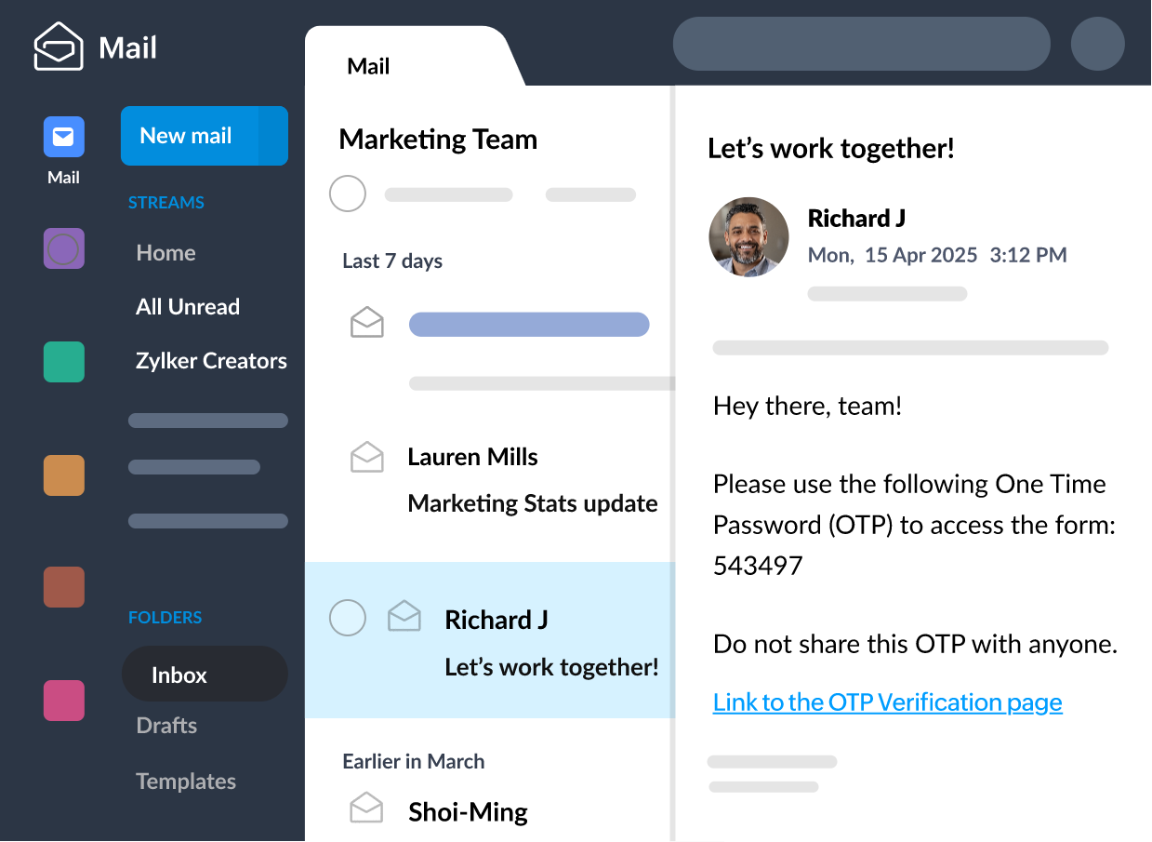Open the orange app icon in sidebar
This screenshot has width=1152, height=842.
pos(63,475)
